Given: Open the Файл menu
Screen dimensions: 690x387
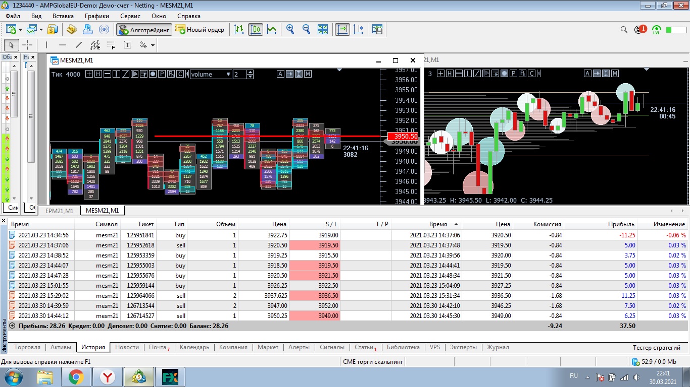Looking at the screenshot, I should point(13,16).
